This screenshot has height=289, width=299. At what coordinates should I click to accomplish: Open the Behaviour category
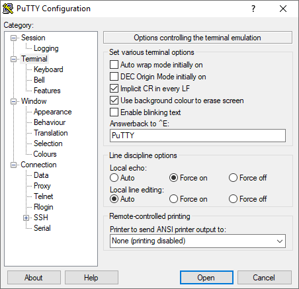(x=50, y=122)
